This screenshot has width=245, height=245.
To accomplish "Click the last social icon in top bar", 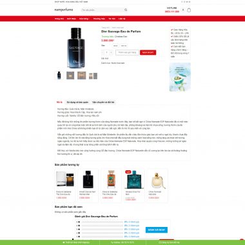I will pyautogui.click(x=190, y=2).
